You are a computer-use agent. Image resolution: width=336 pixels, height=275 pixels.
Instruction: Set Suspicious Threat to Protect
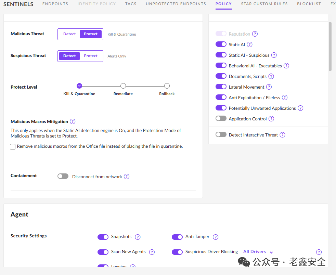(x=91, y=56)
